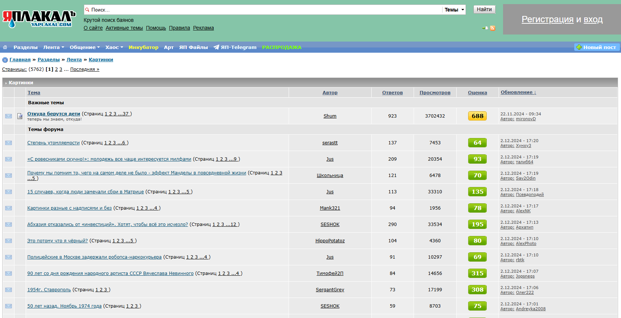The height and width of the screenshot is (318, 621).
Task: Click envelope icon for Это потому что я чёрный
Action: [x=9, y=241]
